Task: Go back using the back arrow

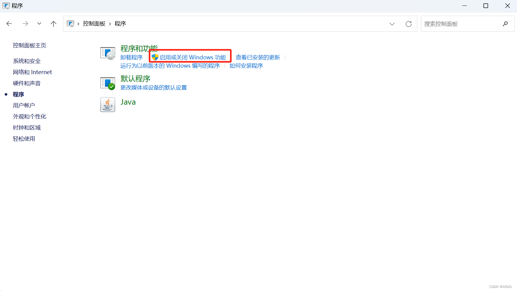Action: pyautogui.click(x=9, y=24)
